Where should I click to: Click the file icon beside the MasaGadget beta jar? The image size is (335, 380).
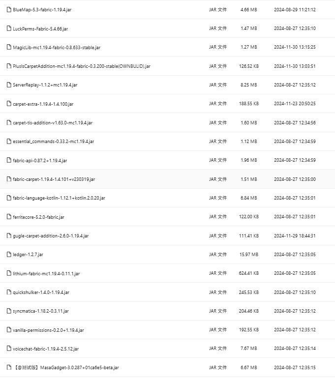[x=9, y=367]
